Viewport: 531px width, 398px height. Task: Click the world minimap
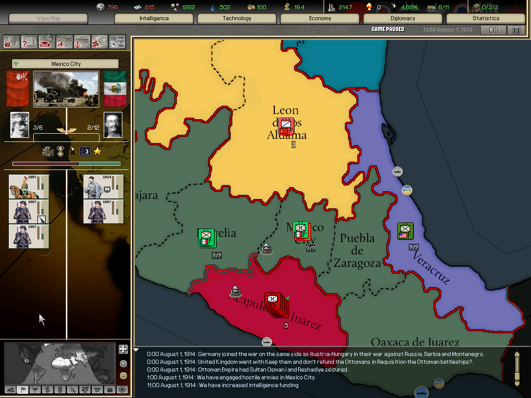tap(60, 362)
